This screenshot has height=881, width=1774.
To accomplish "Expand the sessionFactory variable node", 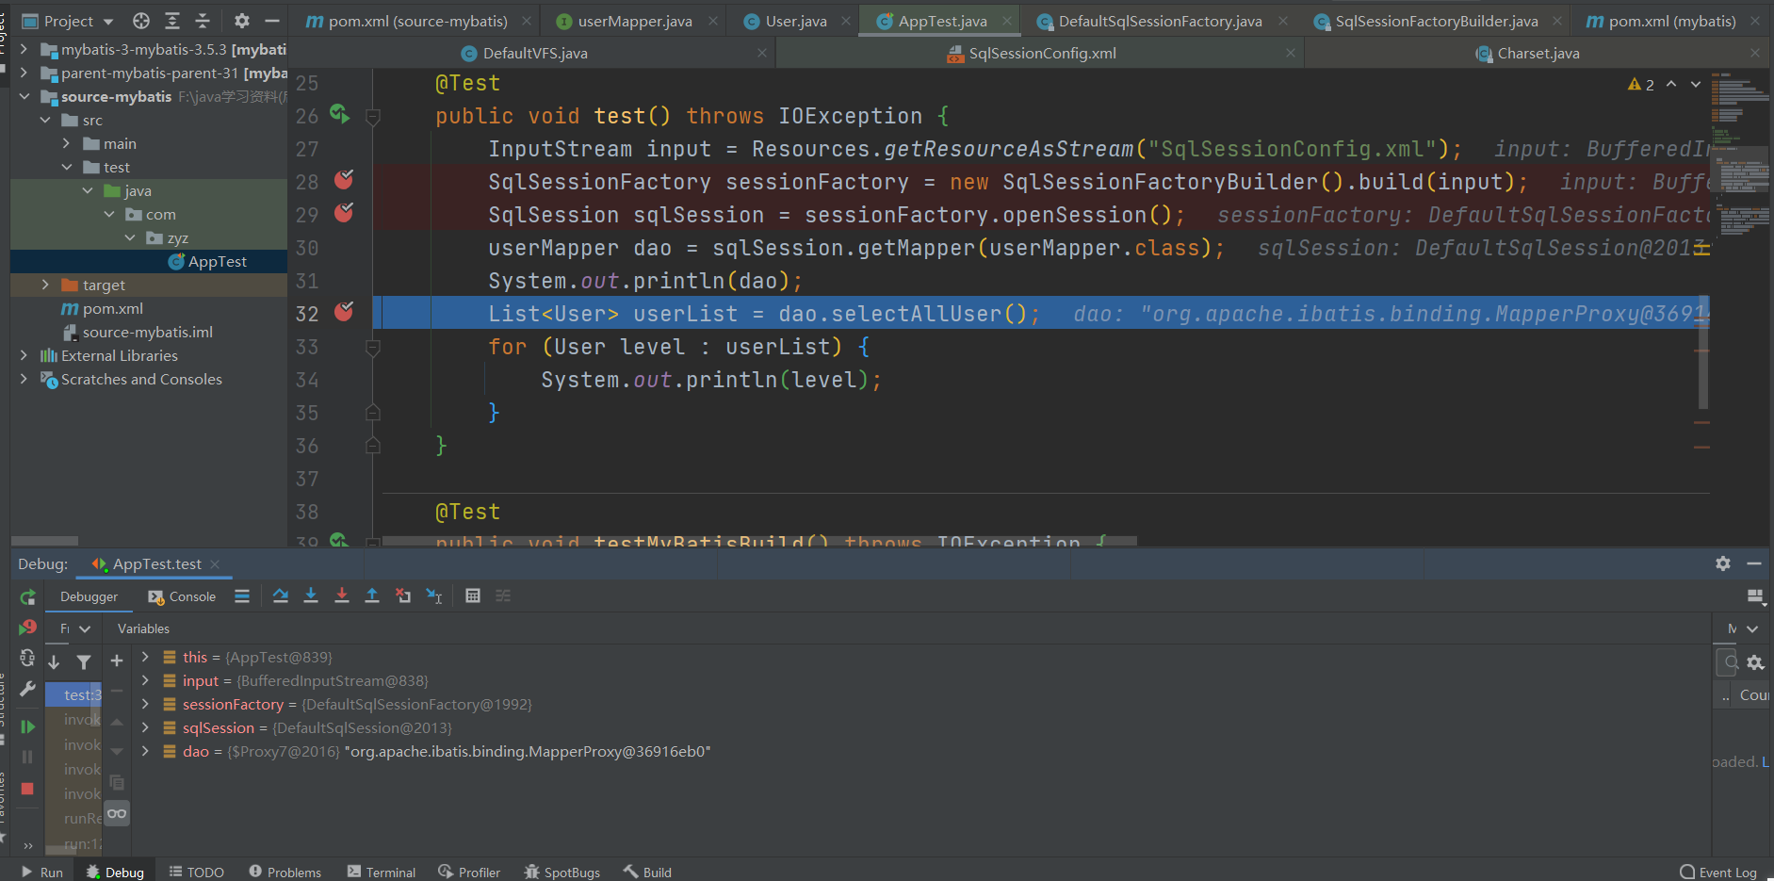I will click(x=145, y=704).
